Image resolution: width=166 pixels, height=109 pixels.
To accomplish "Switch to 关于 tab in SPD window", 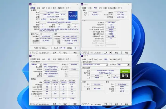I will 67,59.
